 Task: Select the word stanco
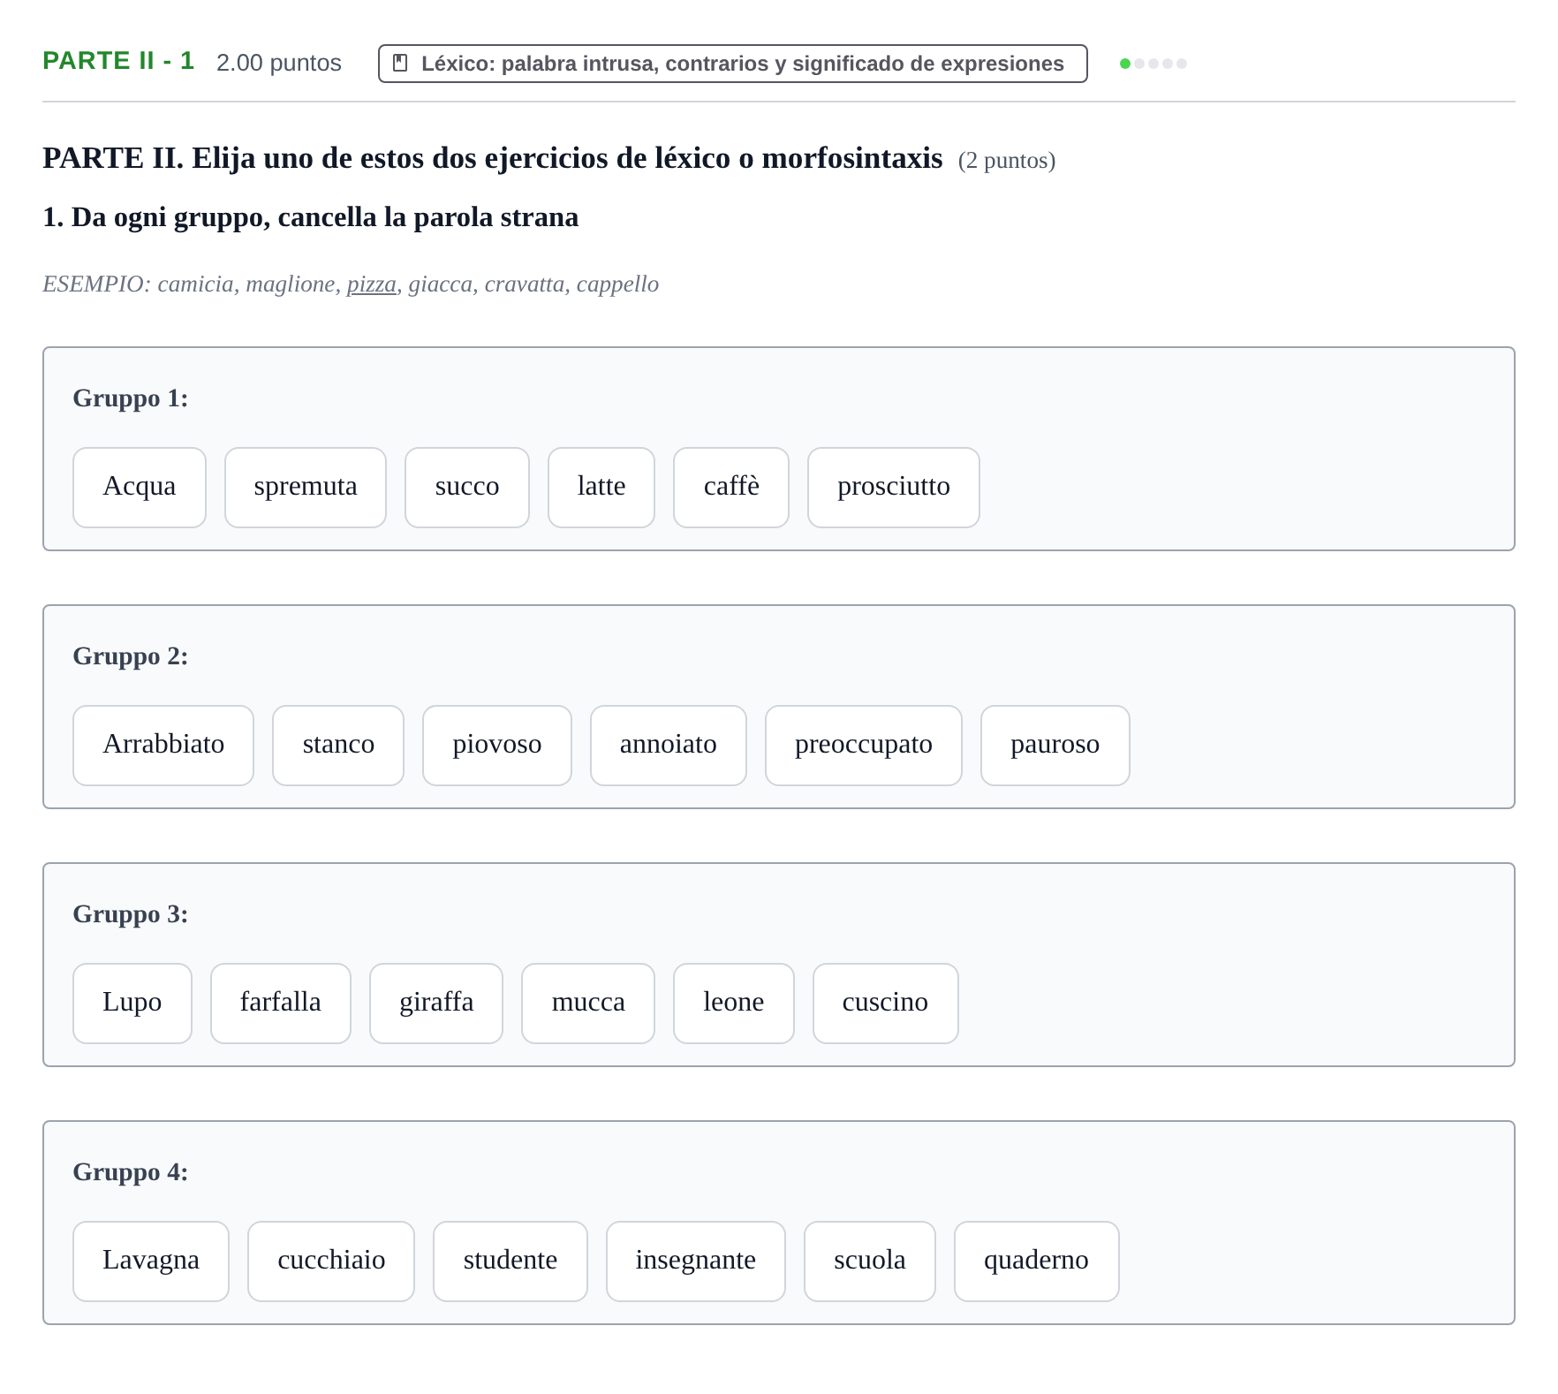tap(338, 746)
